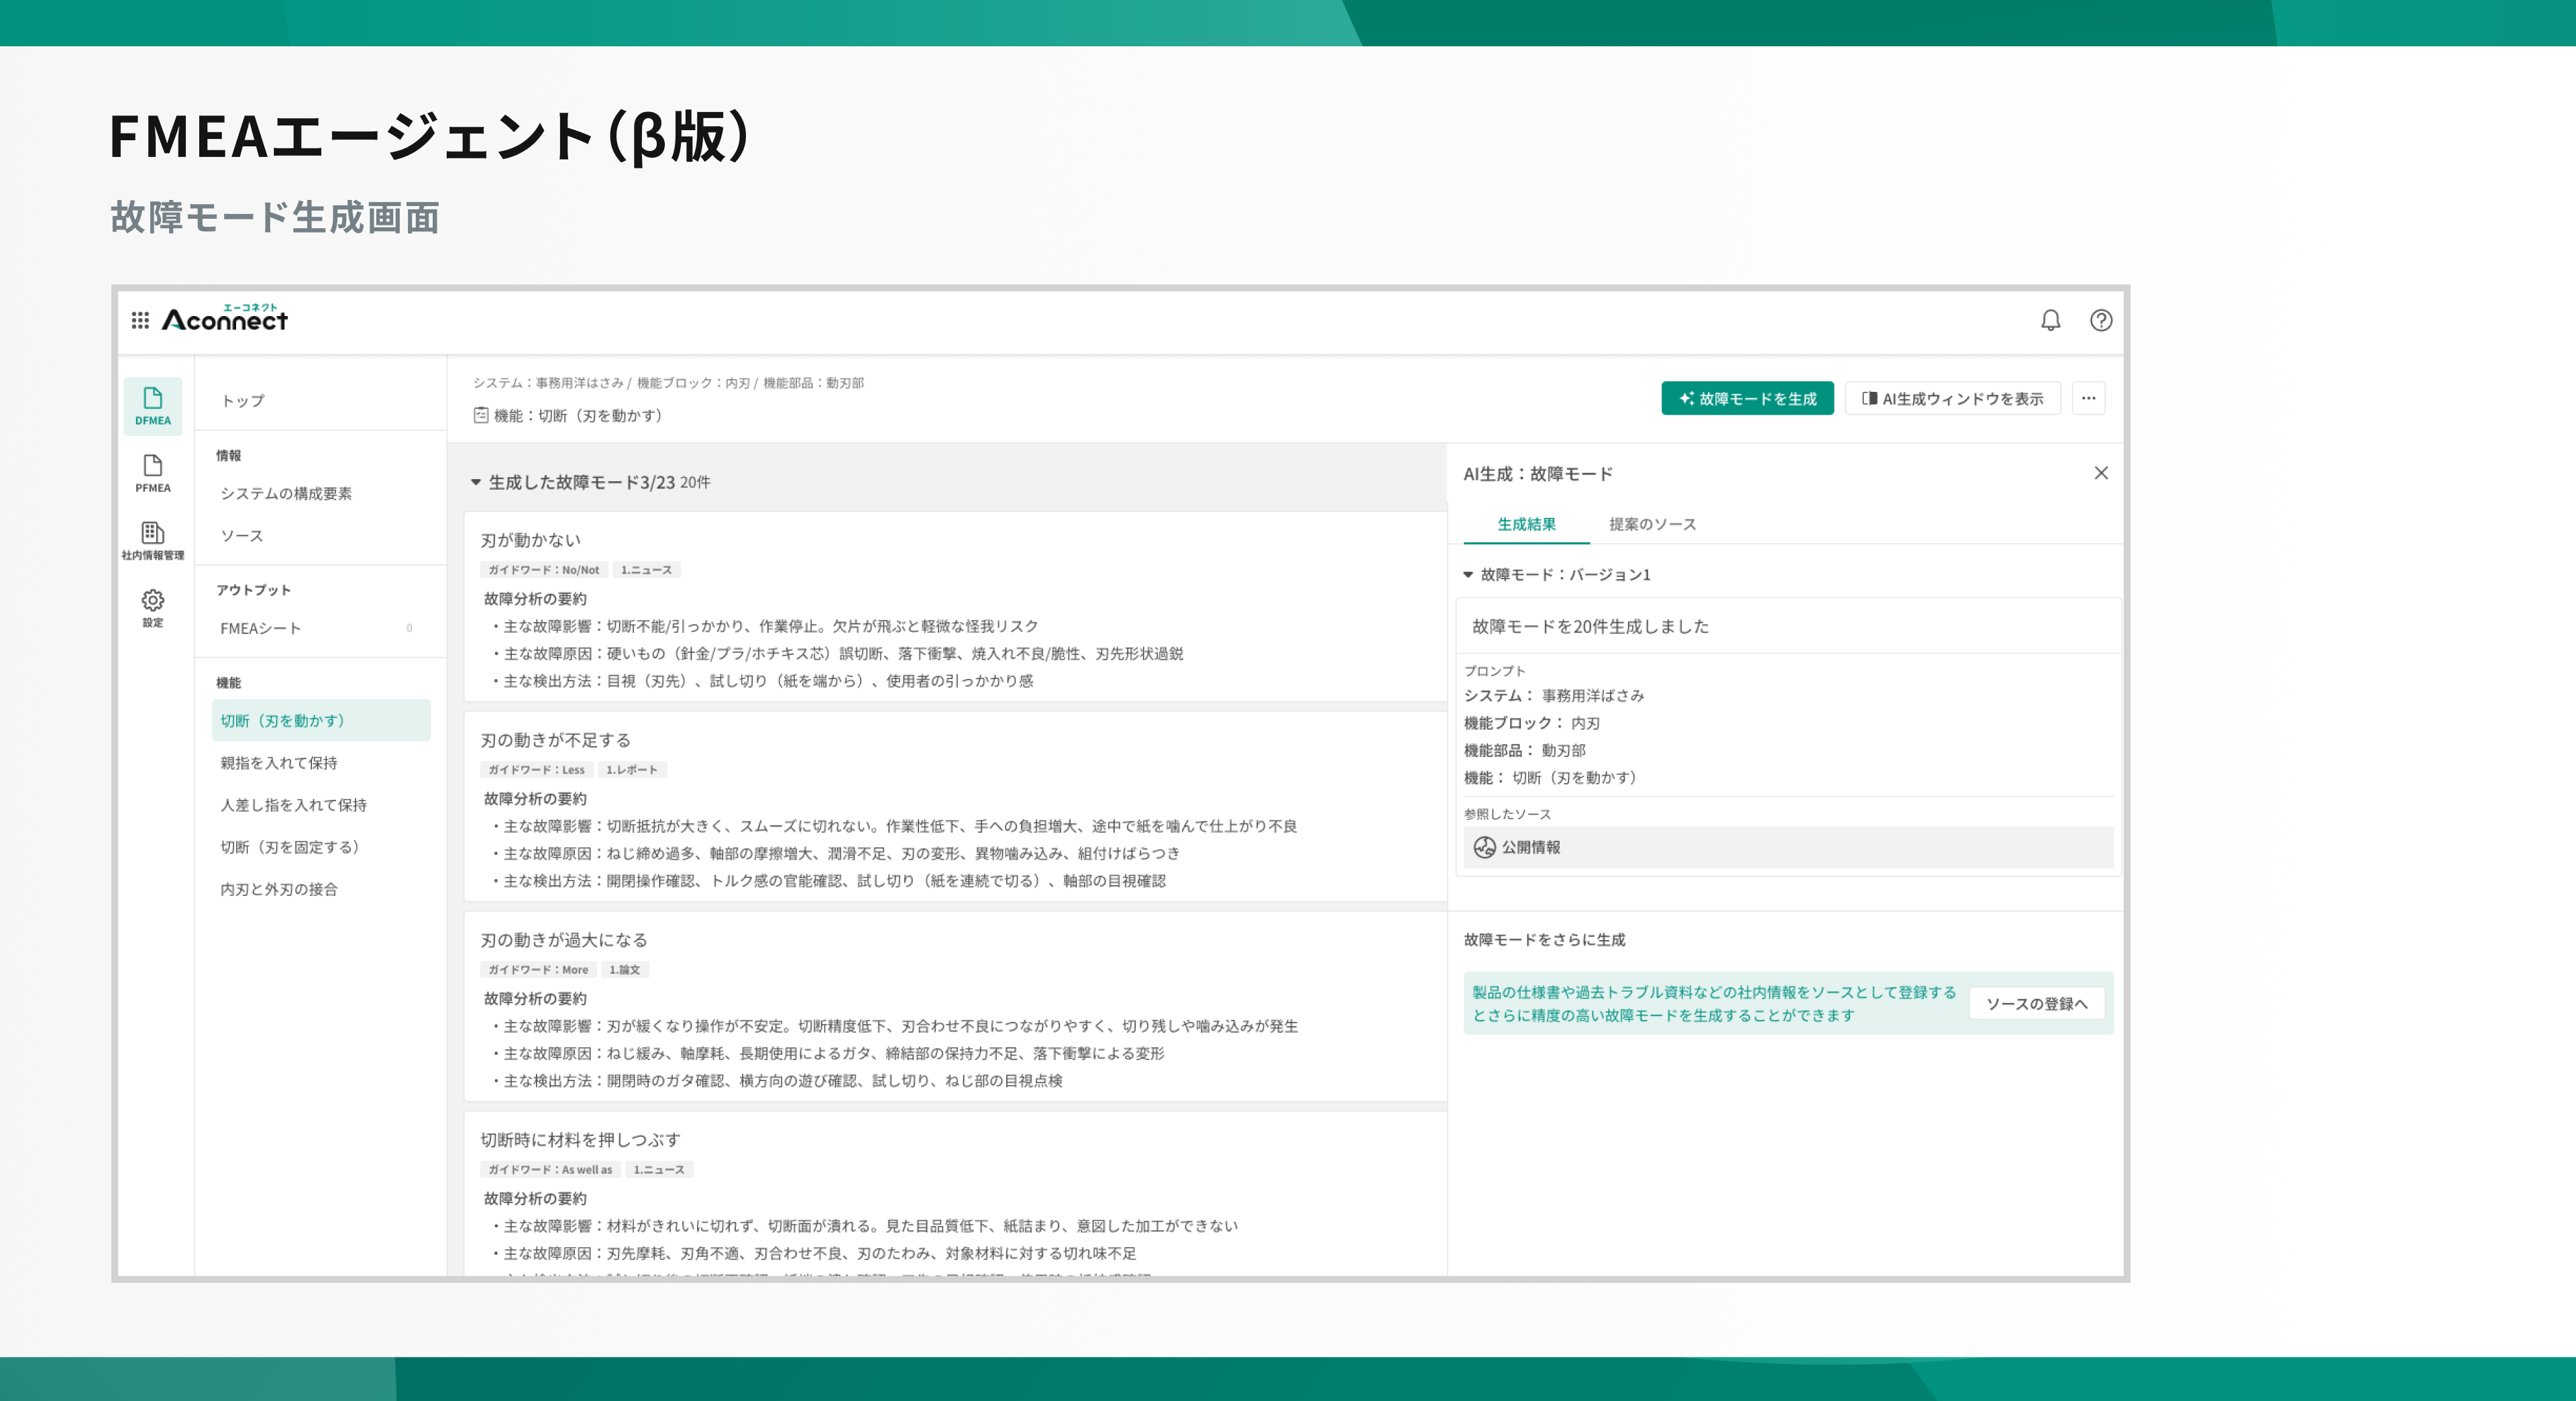2576x1401 pixels.
Task: Click the notification bell icon
Action: (2050, 320)
